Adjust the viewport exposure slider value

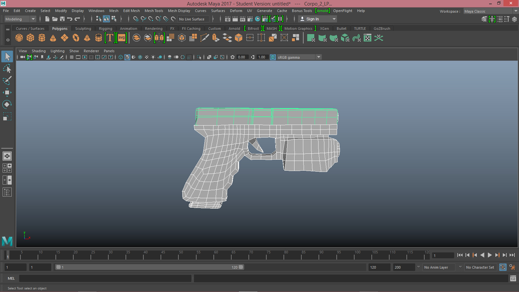tap(242, 57)
